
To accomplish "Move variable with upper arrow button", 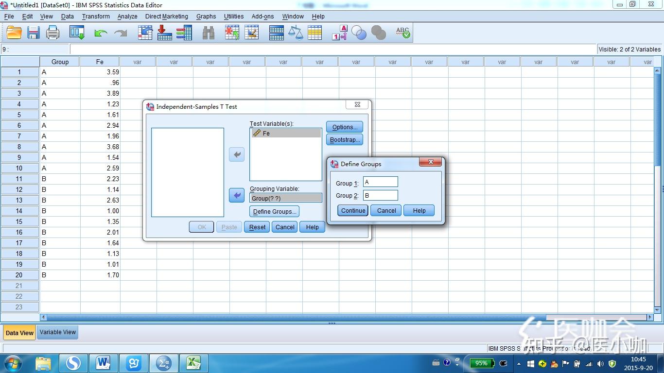I will (237, 154).
